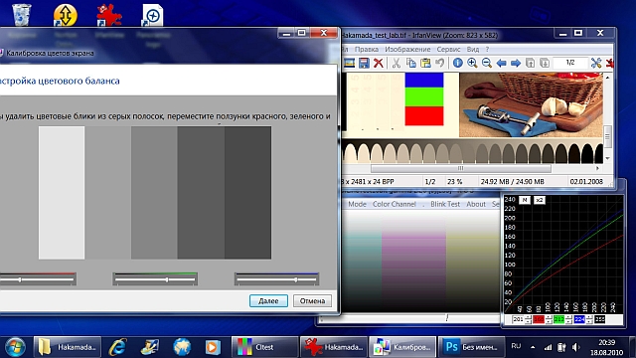This screenshot has height=358, width=636.
Task: Click IrfanView vertical scrollbar up arrow
Action: (x=607, y=78)
